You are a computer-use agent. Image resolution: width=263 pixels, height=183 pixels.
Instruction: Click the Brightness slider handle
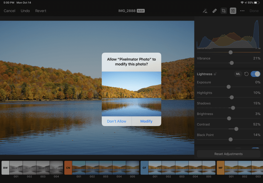click(229, 118)
